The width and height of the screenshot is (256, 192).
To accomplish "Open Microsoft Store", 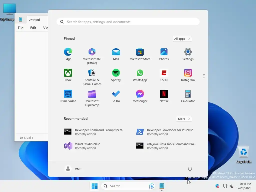I will [140, 54].
